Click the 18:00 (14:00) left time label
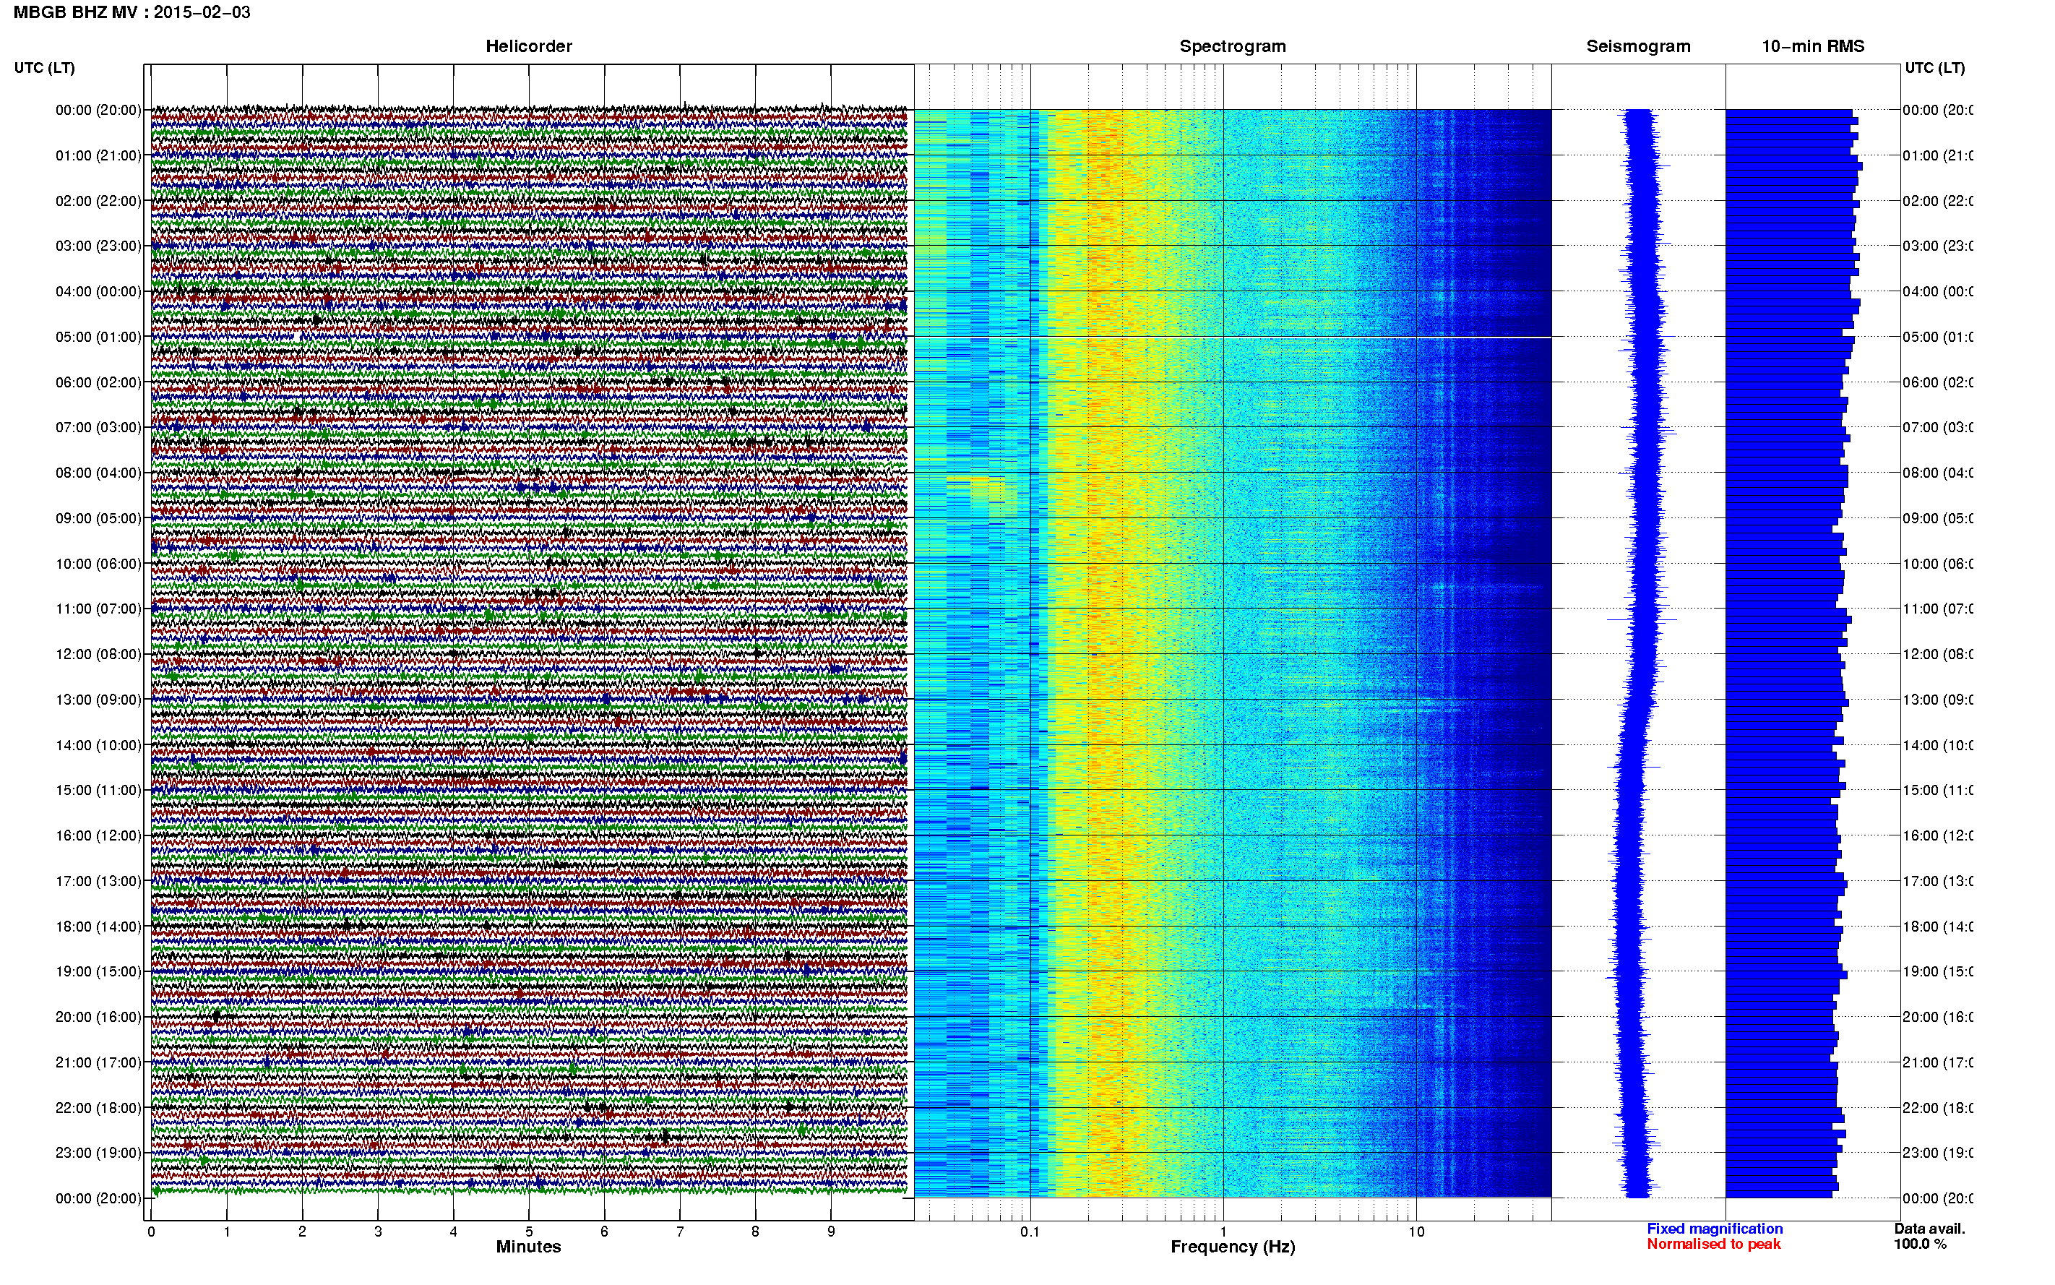The width and height of the screenshot is (2055, 1285). tap(98, 927)
